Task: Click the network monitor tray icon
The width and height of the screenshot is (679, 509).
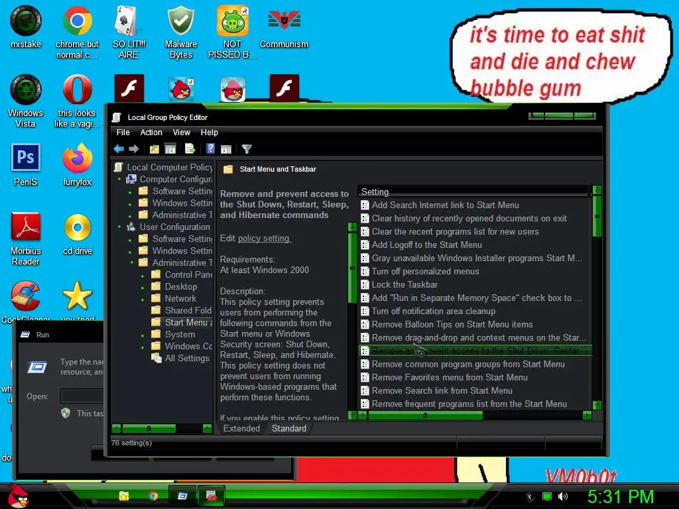Action: [x=547, y=496]
